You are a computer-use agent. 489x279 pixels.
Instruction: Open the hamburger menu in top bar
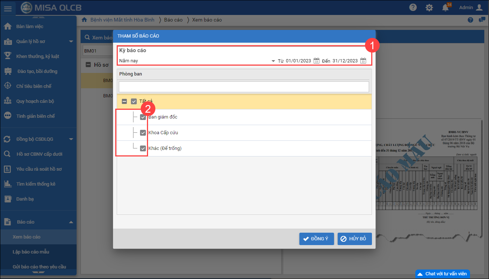[x=8, y=8]
